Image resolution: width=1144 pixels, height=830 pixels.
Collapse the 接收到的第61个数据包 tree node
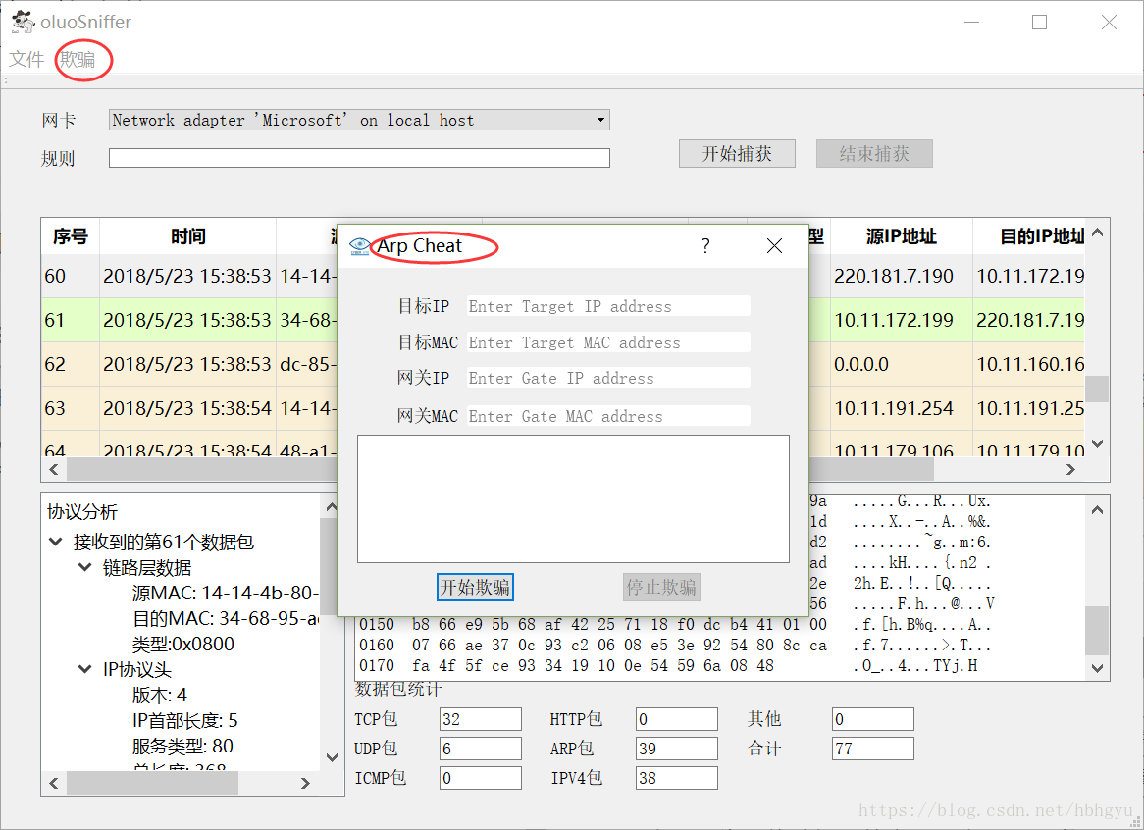tap(56, 542)
